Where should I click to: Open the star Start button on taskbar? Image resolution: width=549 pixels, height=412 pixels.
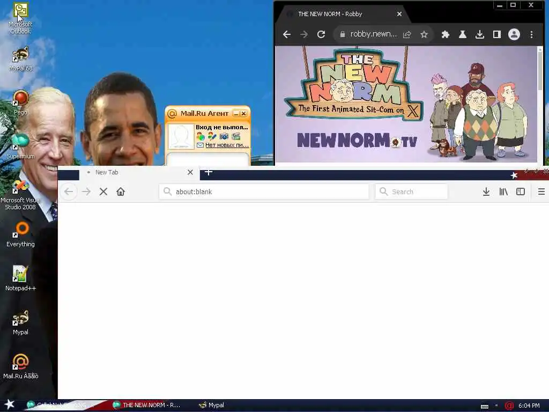(x=9, y=405)
